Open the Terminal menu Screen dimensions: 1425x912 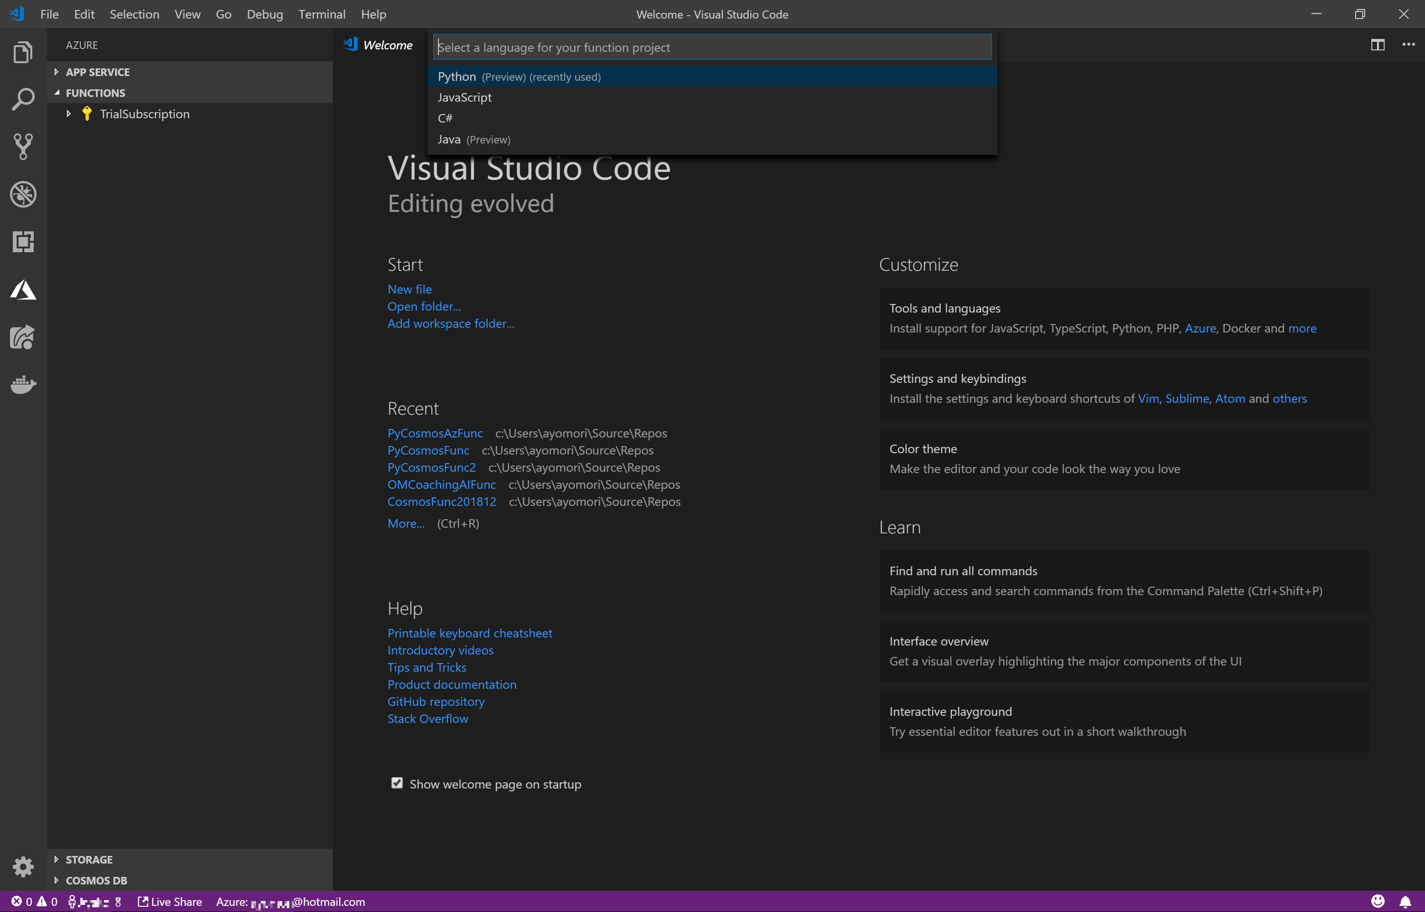coord(322,14)
